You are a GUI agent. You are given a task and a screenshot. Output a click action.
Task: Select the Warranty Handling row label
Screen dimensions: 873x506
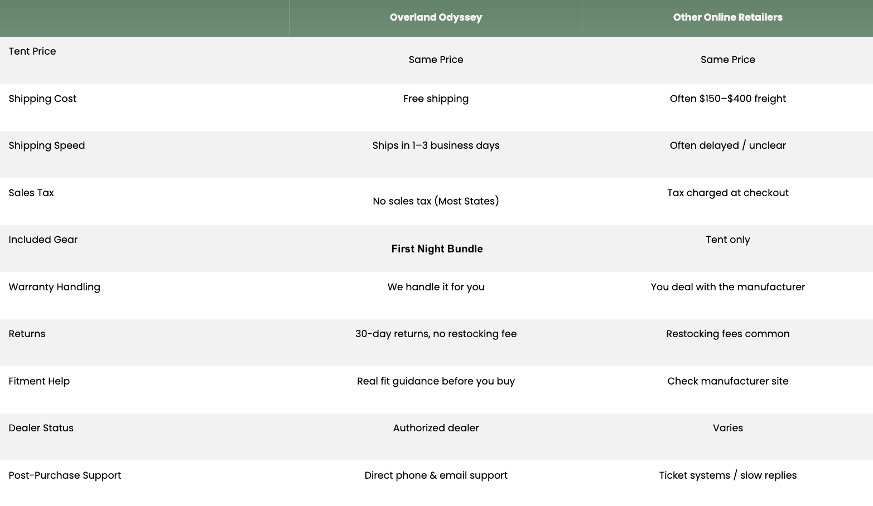click(55, 287)
